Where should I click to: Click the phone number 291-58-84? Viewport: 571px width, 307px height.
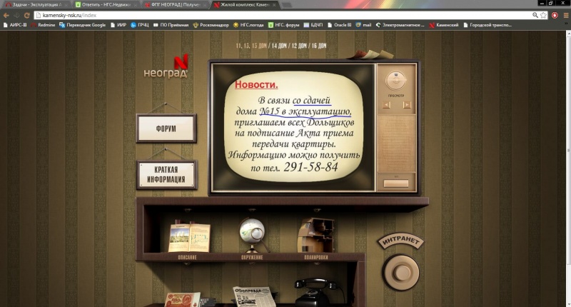(x=310, y=167)
